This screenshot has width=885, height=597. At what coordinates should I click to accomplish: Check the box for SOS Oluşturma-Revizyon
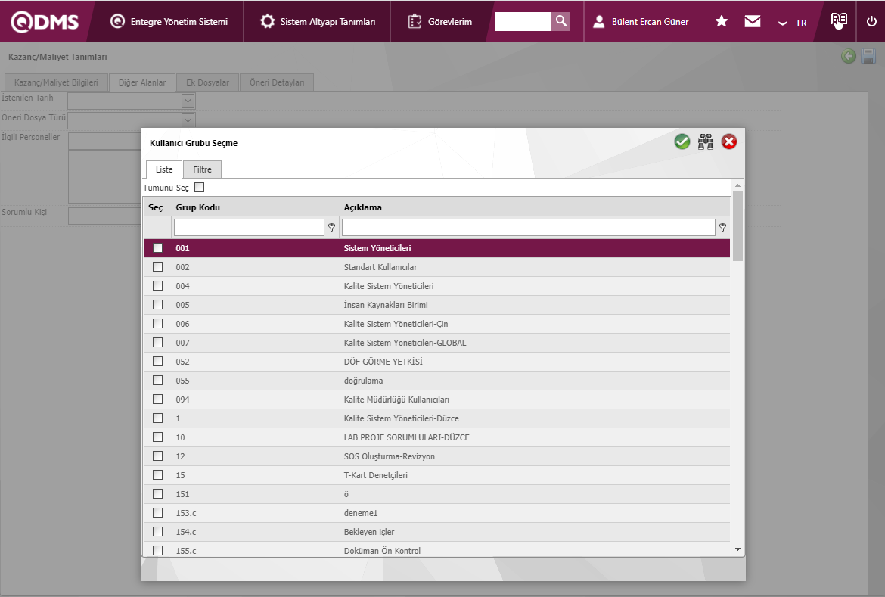point(157,456)
